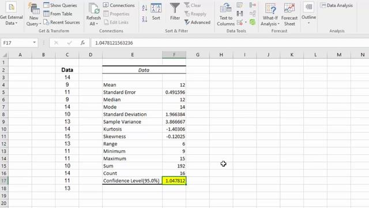Image resolution: width=369 pixels, height=208 pixels.
Task: Click the Relationships icon
Action: tap(253, 14)
